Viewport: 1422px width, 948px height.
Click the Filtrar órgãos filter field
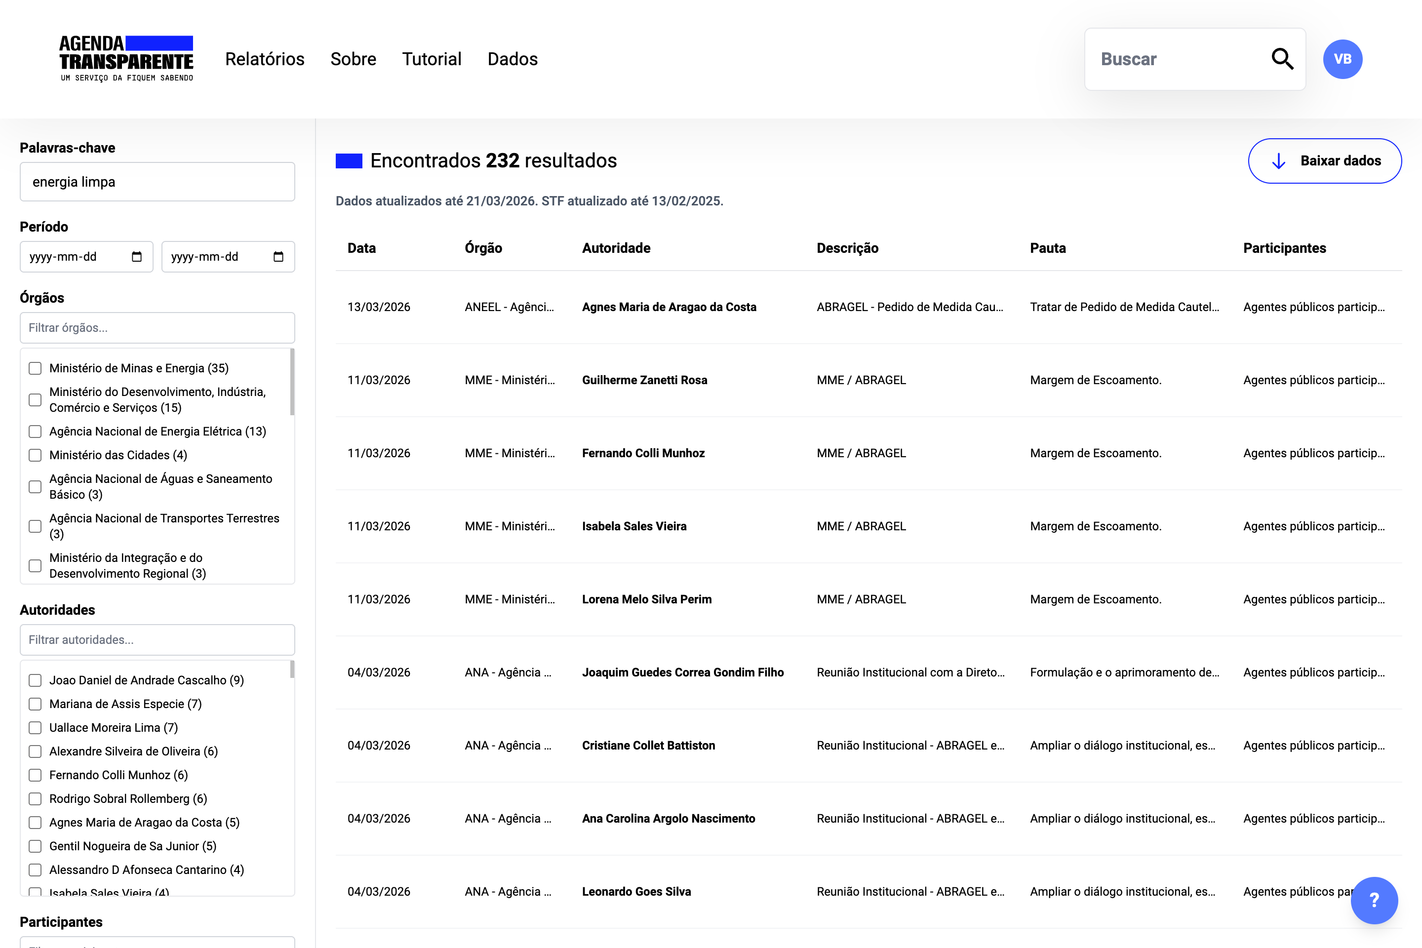point(157,328)
